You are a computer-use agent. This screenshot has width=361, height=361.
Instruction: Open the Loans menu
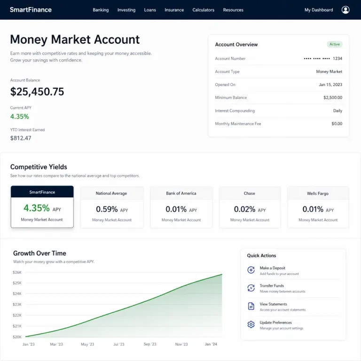coord(150,10)
